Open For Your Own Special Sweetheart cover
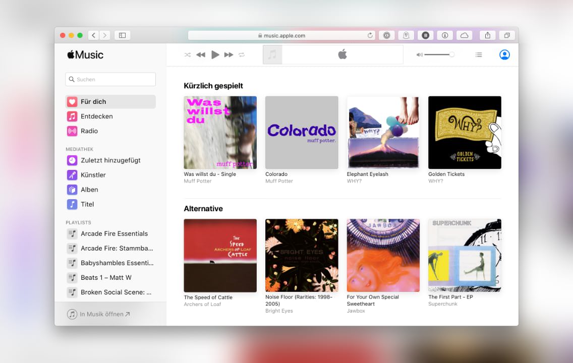Image resolution: width=573 pixels, height=363 pixels. [x=383, y=255]
